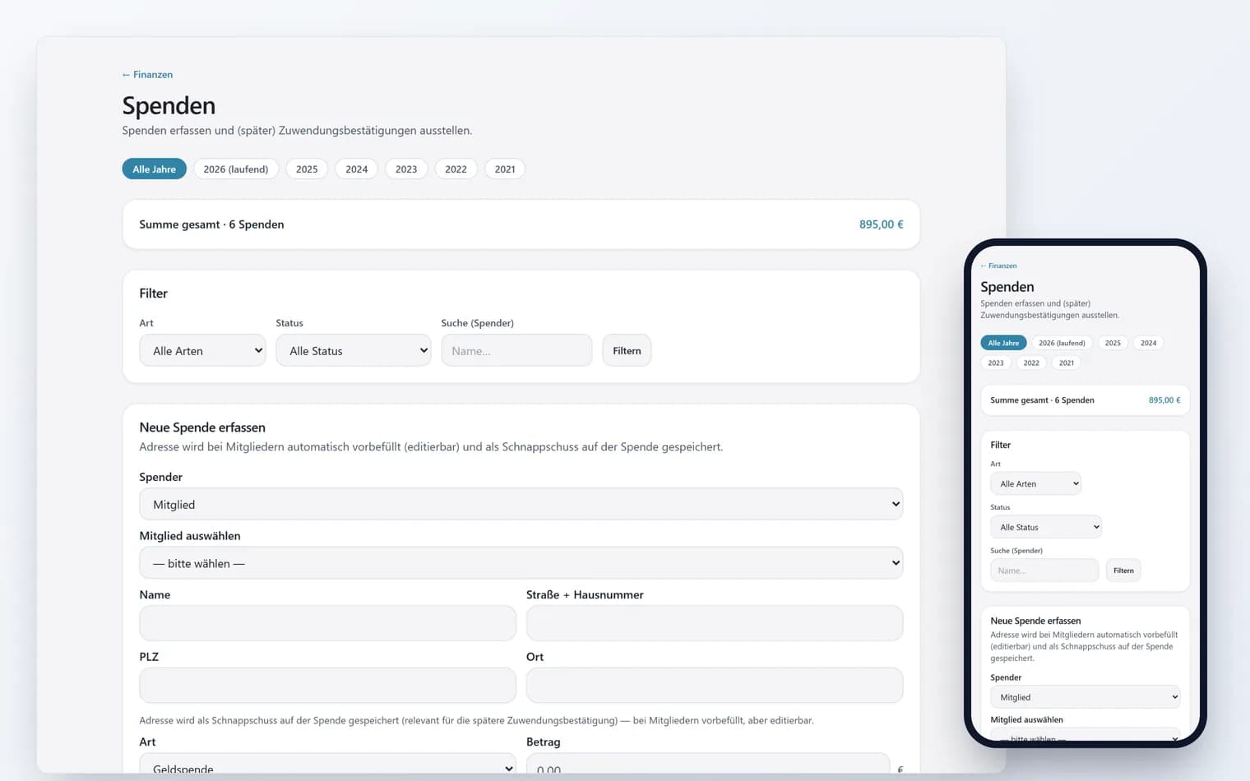1250x781 pixels.
Task: Focus the desktop PLZ input field
Action: tap(328, 685)
